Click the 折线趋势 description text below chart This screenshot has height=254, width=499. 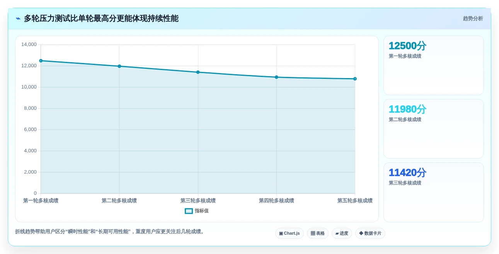[x=110, y=232]
